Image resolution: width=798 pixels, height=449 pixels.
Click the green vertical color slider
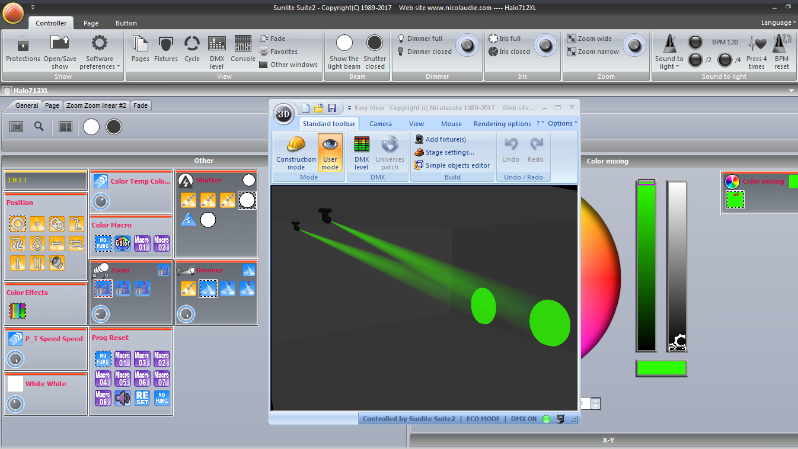pyautogui.click(x=646, y=265)
